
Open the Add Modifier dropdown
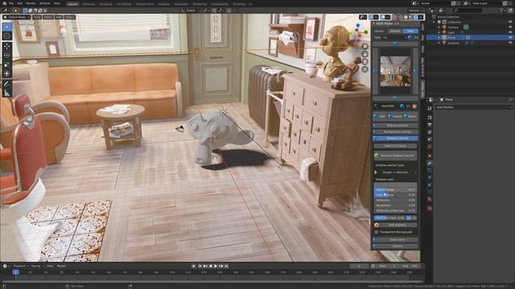474,107
